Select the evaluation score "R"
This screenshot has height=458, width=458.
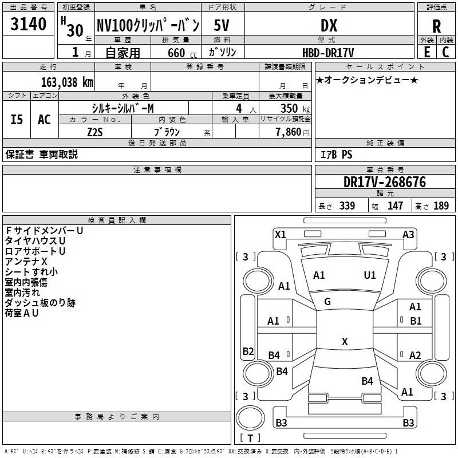pos(436,26)
